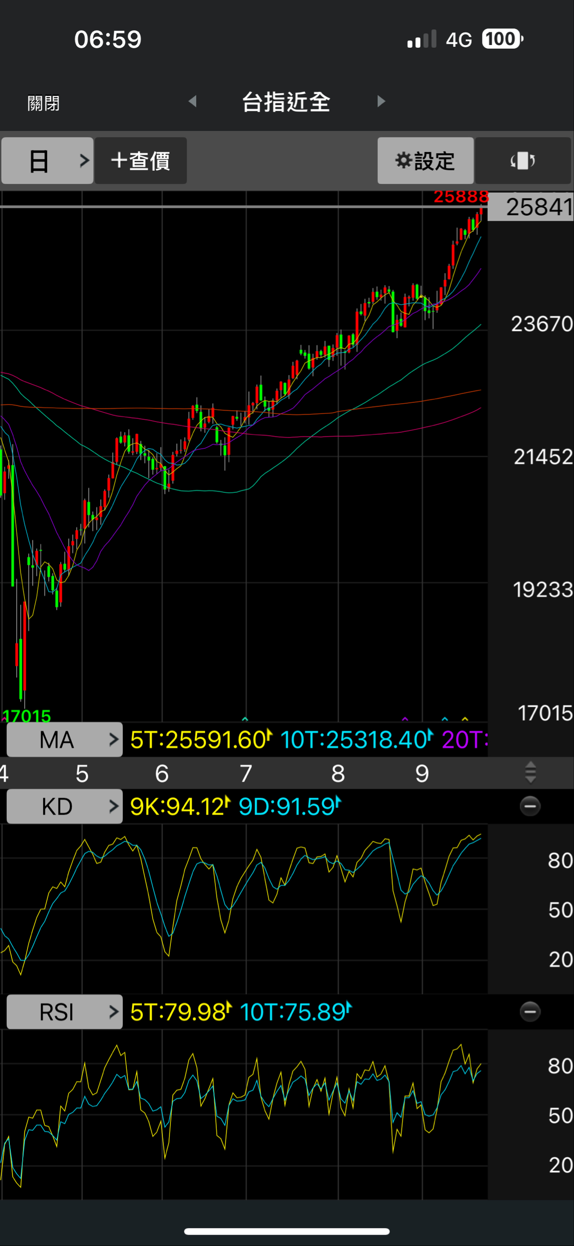Tap the cellular signal bars icon
The image size is (574, 1246).
point(422,39)
